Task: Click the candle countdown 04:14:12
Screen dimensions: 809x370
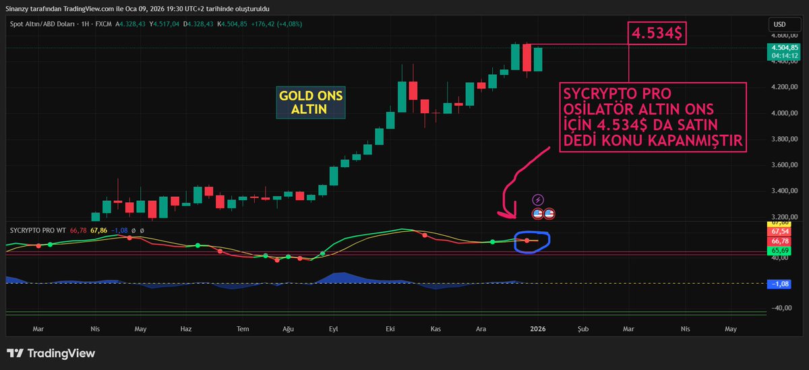Action: coord(785,56)
